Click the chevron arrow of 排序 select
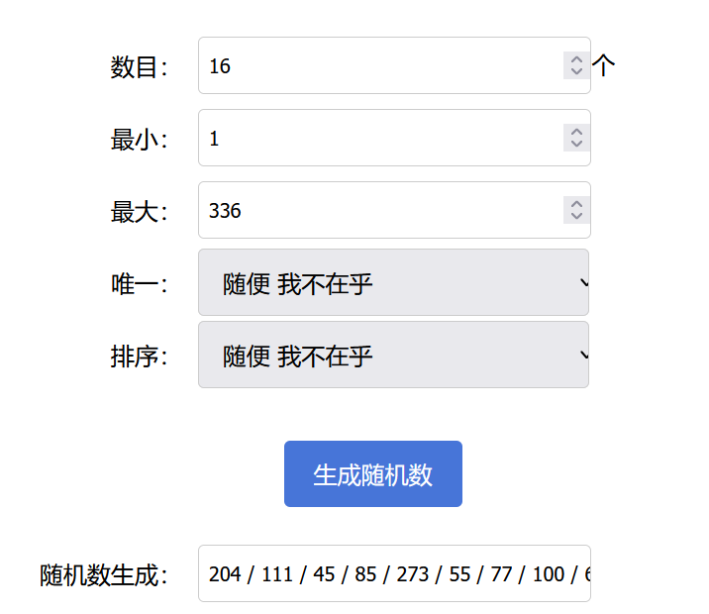 tap(583, 355)
